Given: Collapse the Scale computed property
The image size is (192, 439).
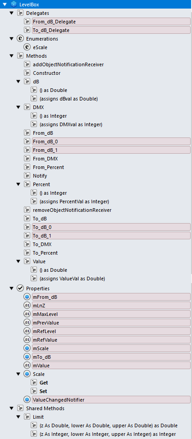Looking at the screenshot, I should pos(18,374).
